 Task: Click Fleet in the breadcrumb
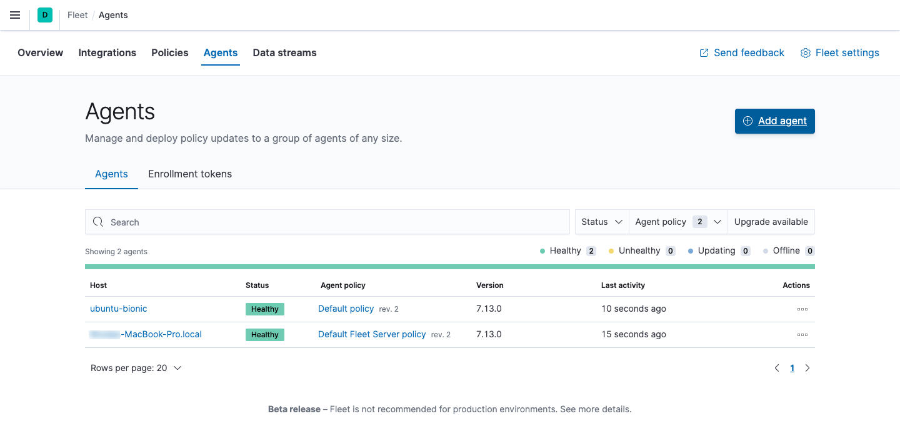(x=77, y=15)
